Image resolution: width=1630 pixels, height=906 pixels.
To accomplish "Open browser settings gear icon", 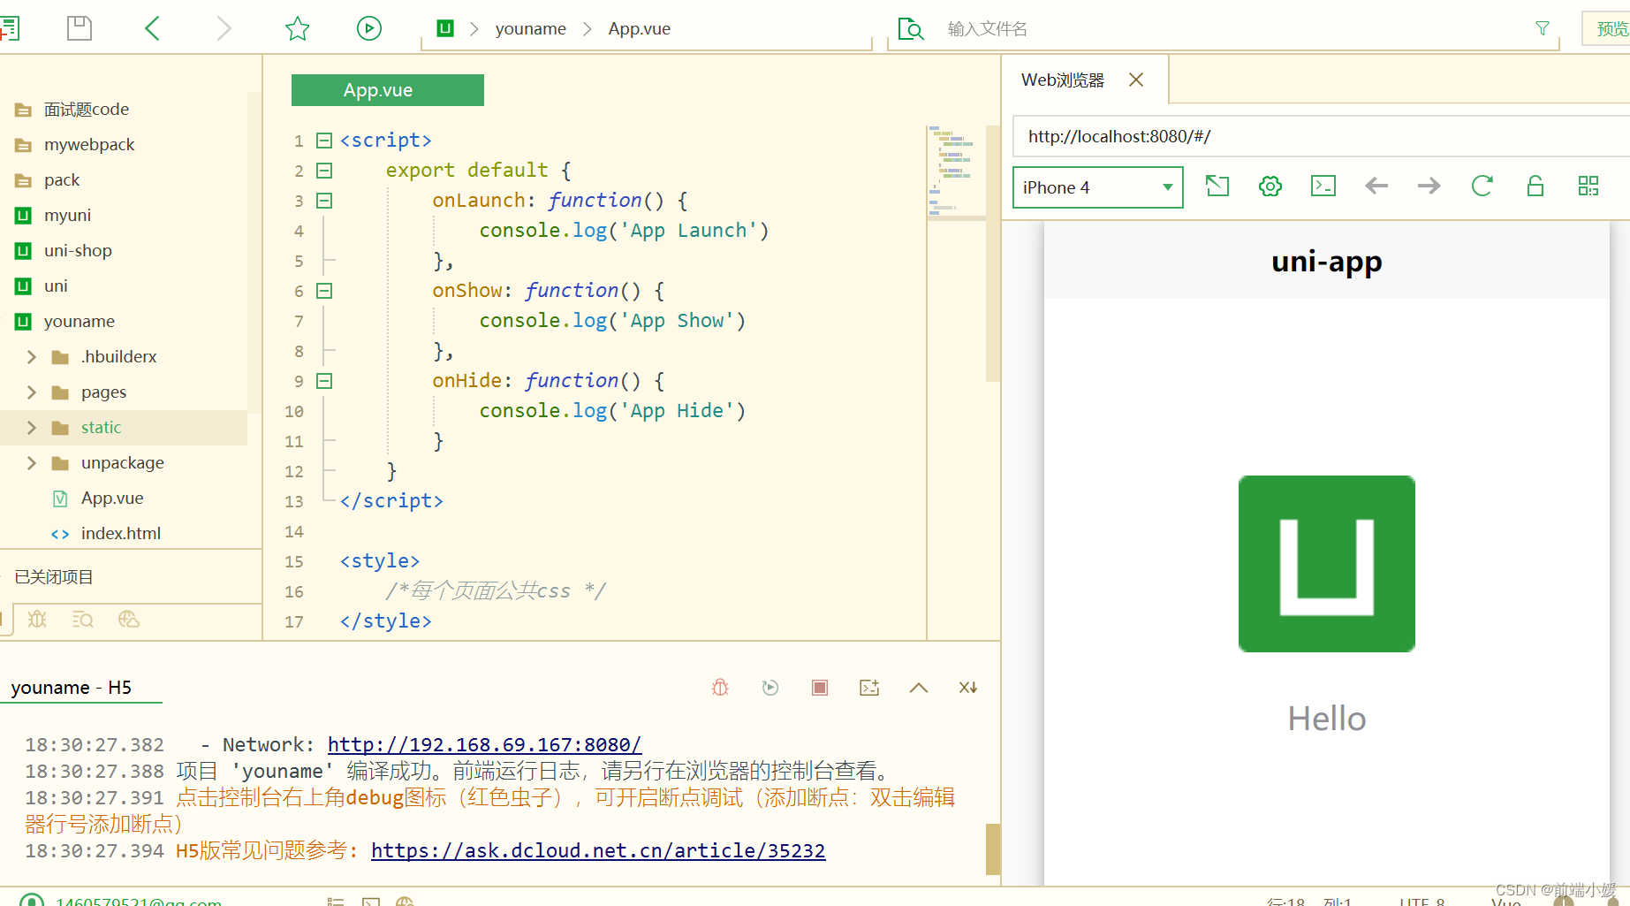I will [x=1270, y=186].
